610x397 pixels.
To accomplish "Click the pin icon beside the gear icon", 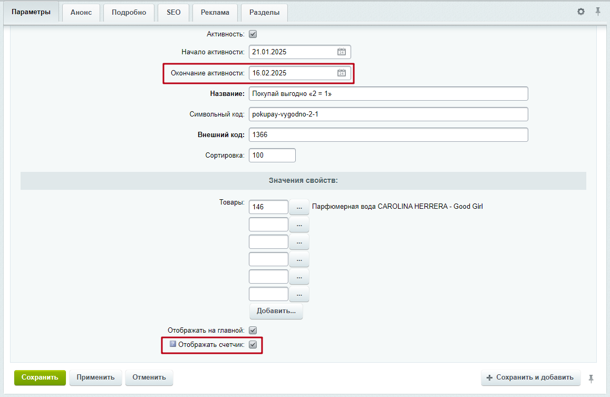I will pyautogui.click(x=598, y=12).
